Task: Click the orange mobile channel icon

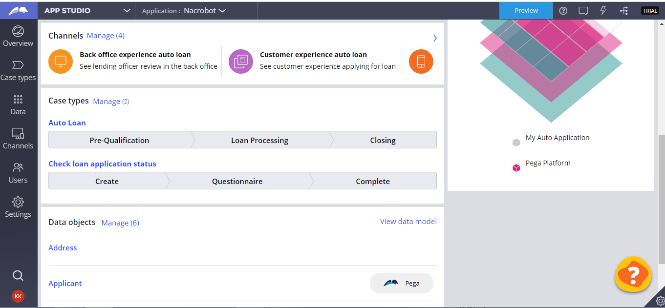Action: click(x=421, y=62)
